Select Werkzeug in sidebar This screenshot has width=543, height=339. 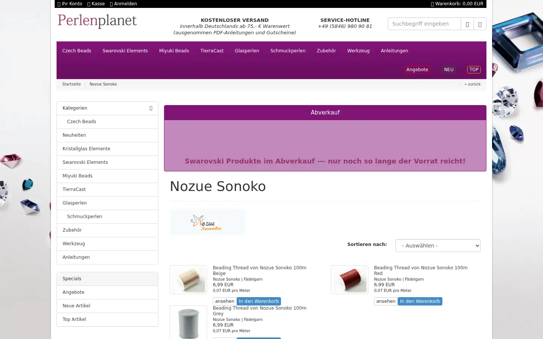(107, 244)
